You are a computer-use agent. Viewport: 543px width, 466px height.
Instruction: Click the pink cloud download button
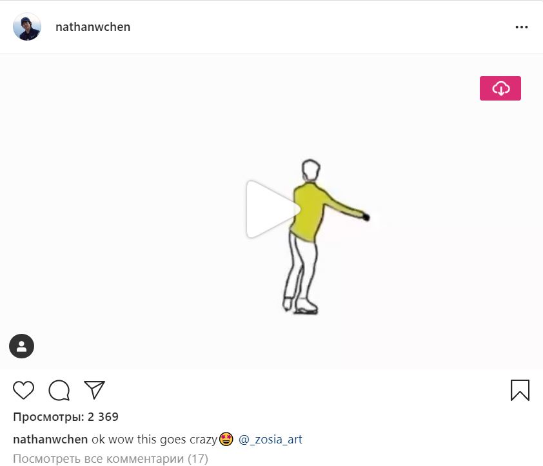[500, 88]
